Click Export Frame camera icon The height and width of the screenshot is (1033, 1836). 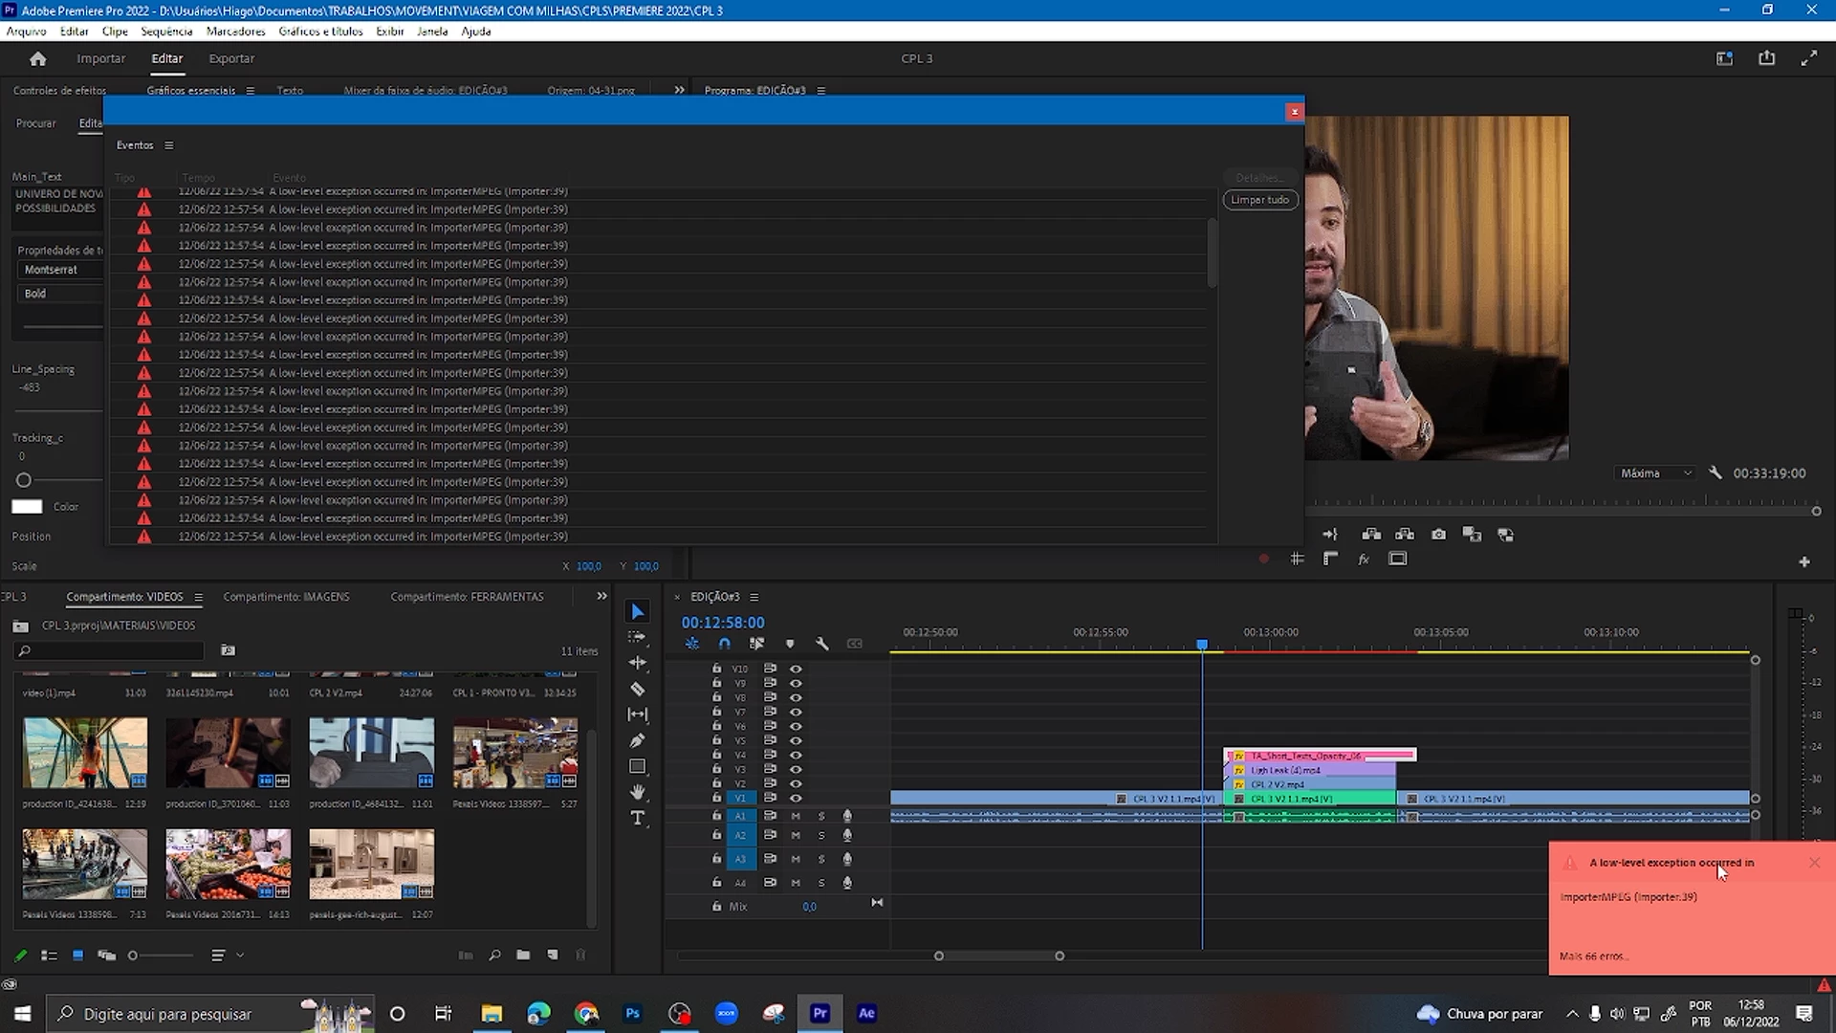1438,535
